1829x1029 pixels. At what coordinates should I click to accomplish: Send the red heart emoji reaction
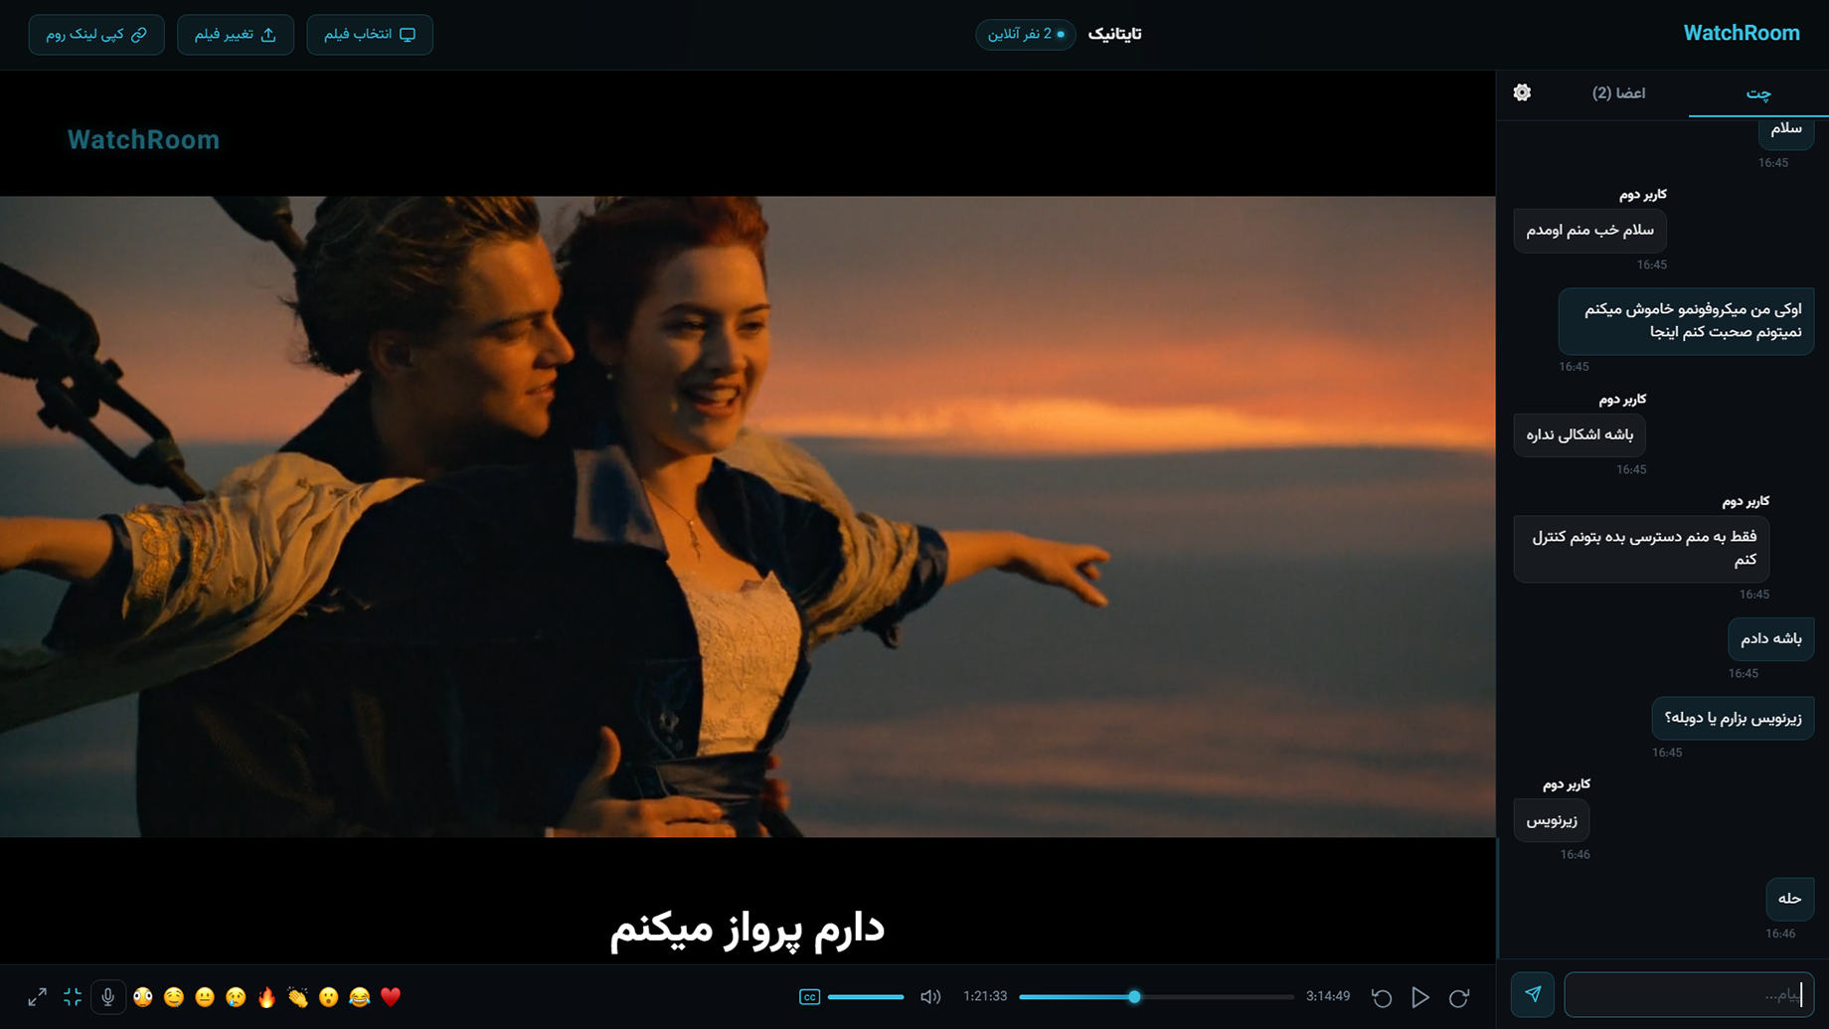click(391, 996)
